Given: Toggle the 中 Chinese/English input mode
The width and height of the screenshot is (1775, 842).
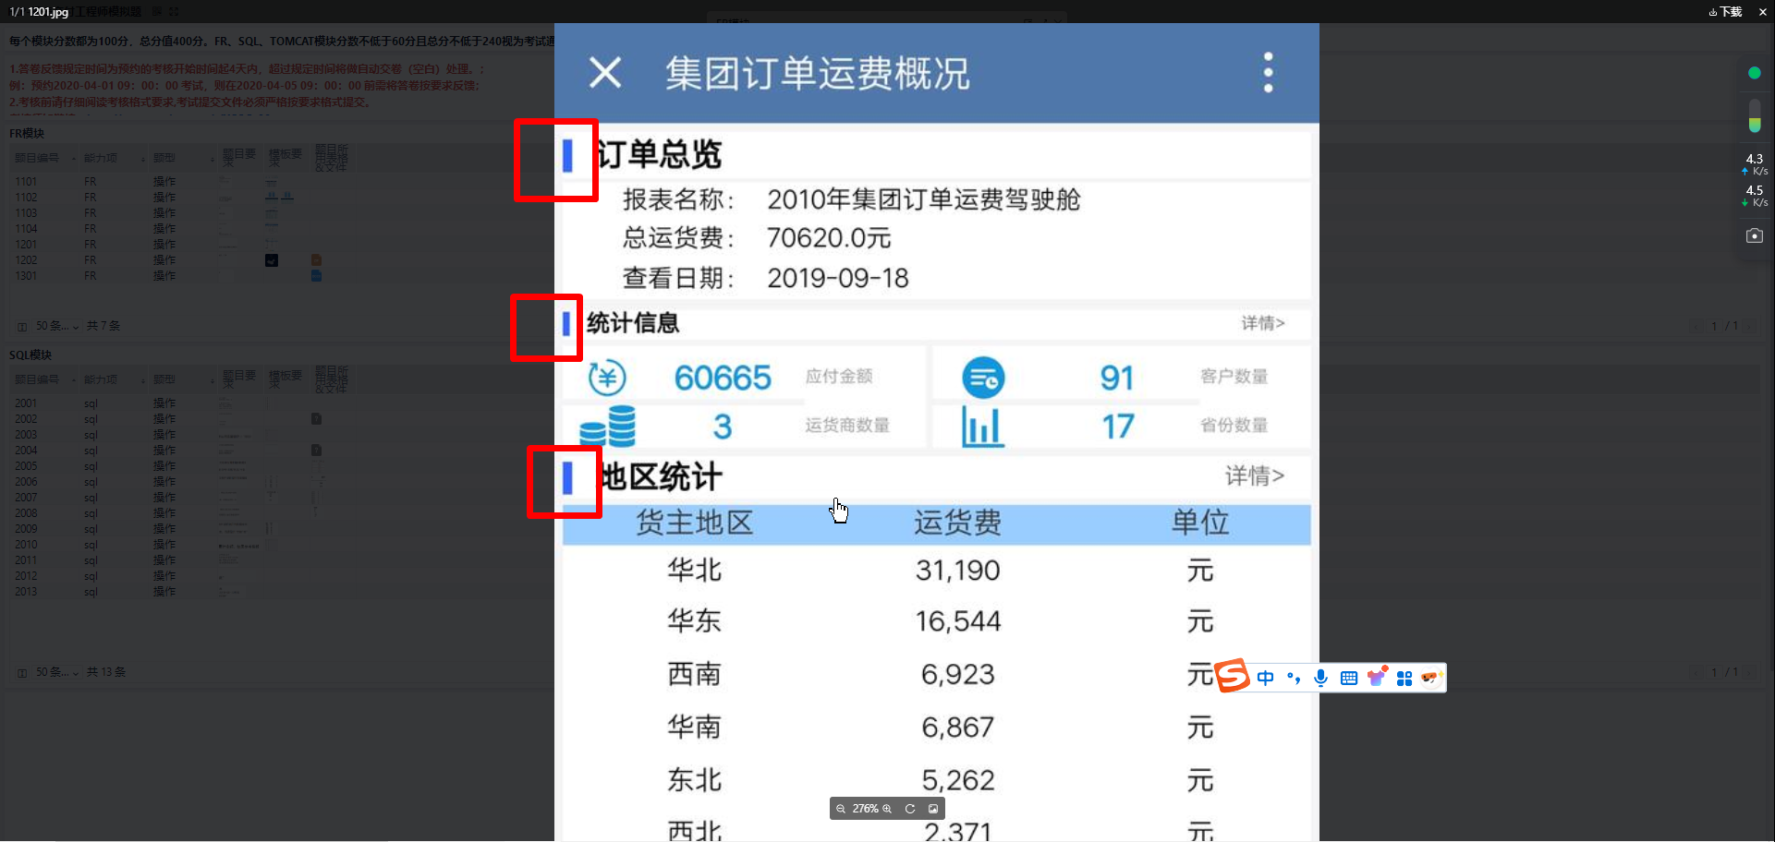Looking at the screenshot, I should (x=1266, y=678).
